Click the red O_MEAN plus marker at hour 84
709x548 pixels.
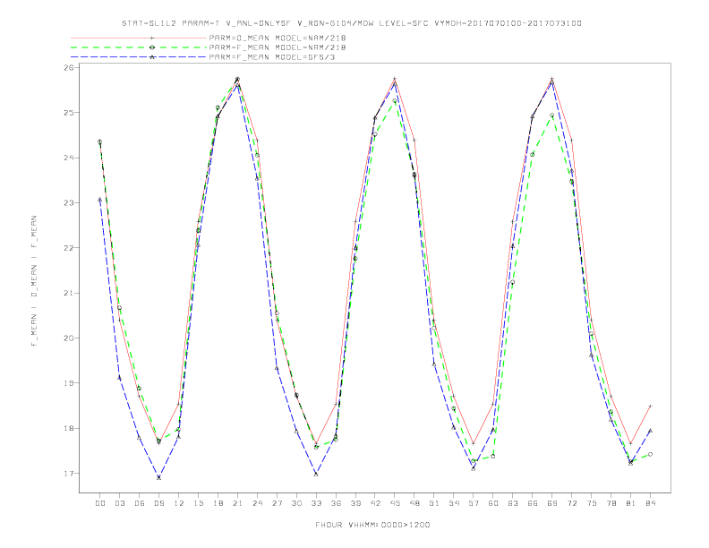click(650, 406)
